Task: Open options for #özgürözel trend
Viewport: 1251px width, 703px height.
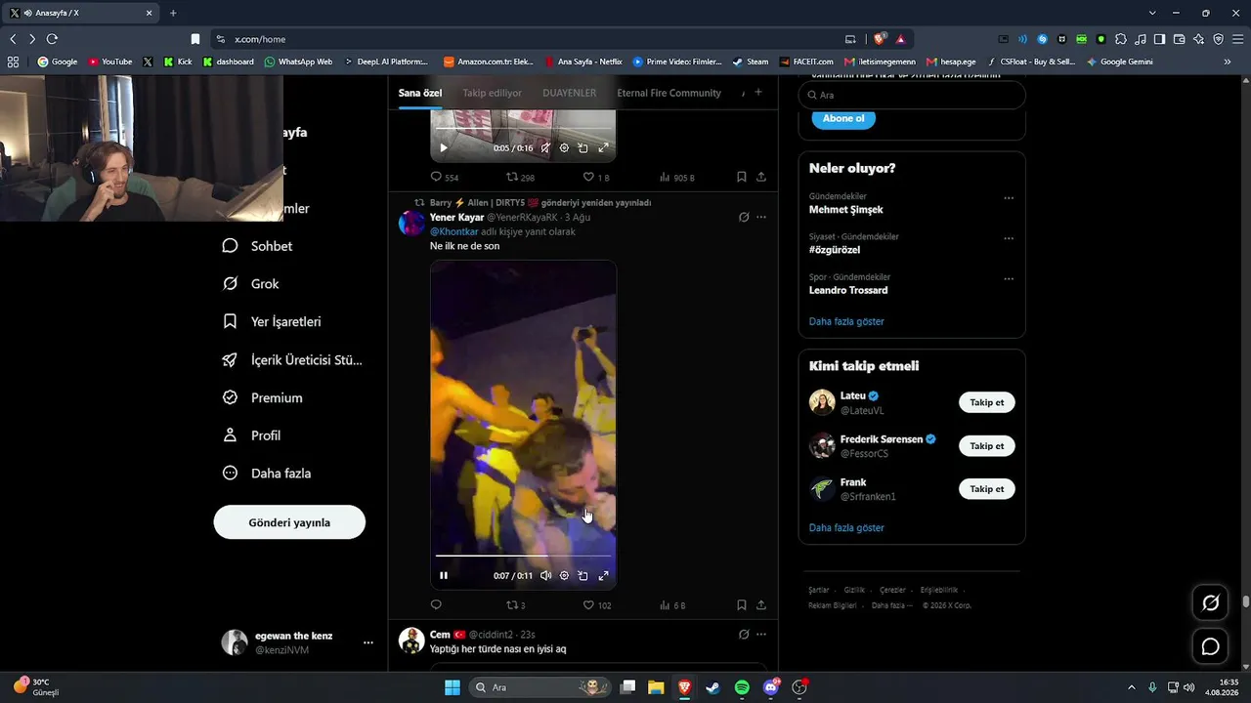Action: point(1009,238)
